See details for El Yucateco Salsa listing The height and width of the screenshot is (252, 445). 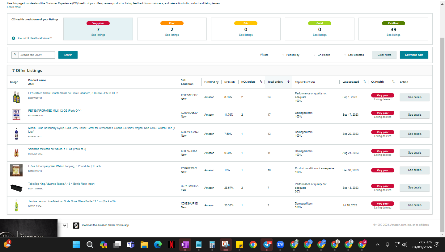414,97
